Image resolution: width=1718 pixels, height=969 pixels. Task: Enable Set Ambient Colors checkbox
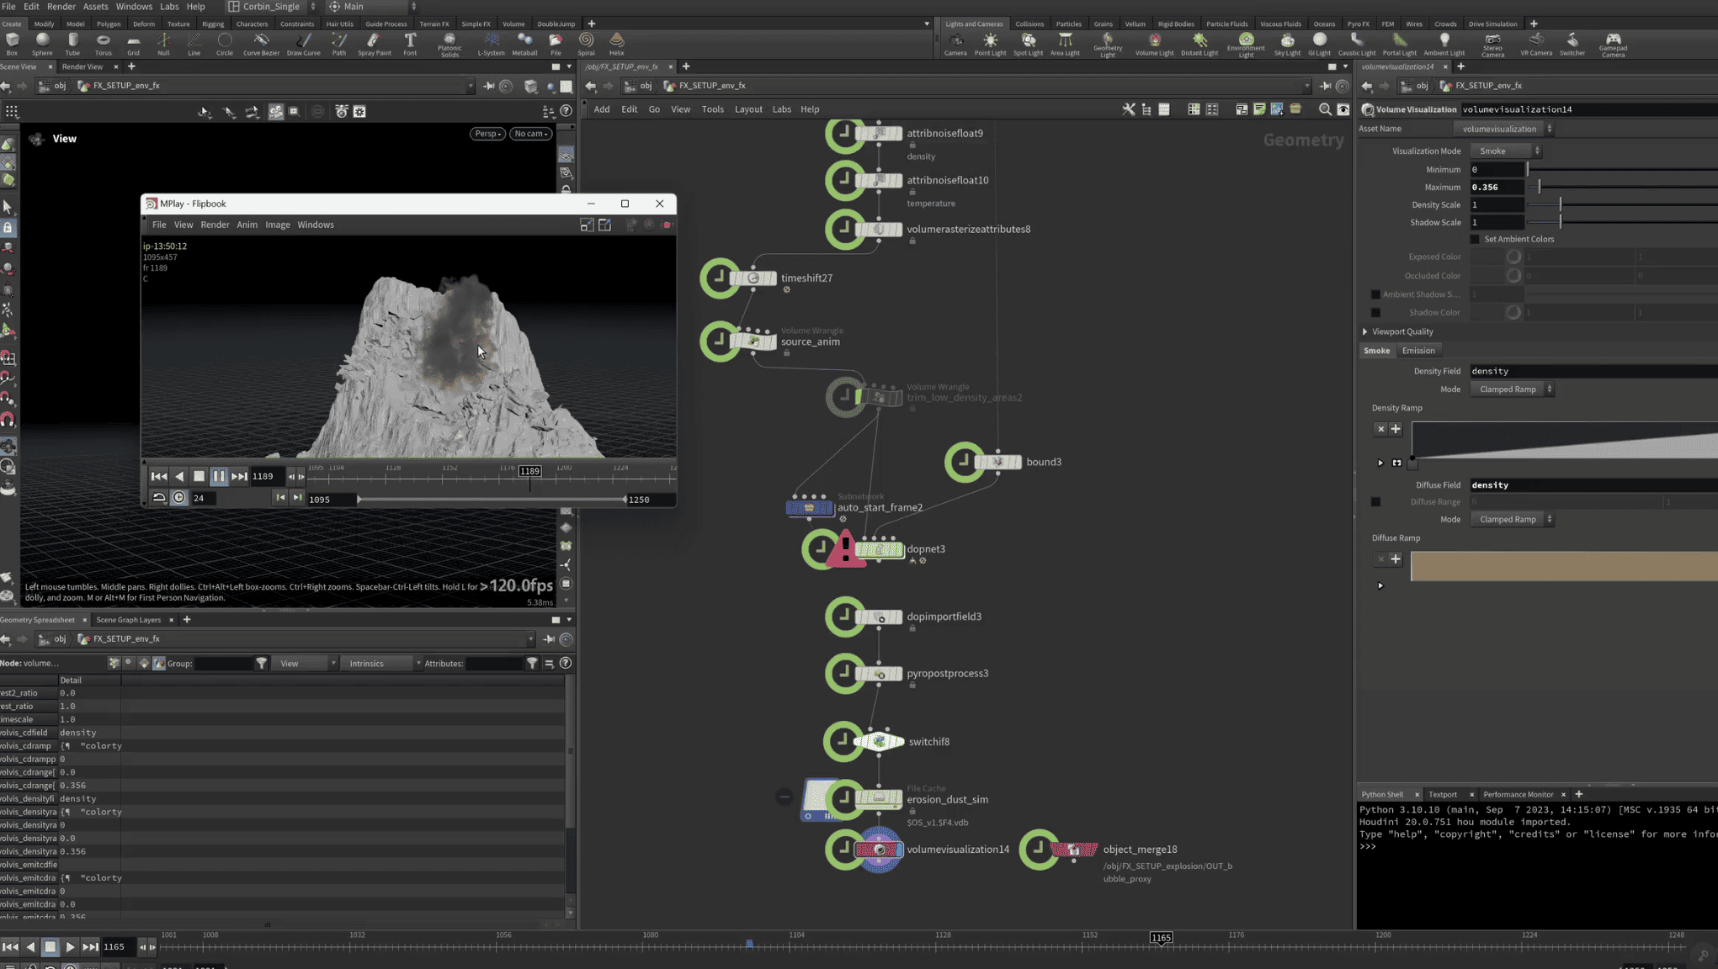pyautogui.click(x=1475, y=239)
